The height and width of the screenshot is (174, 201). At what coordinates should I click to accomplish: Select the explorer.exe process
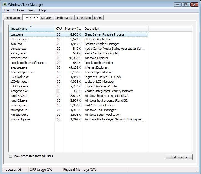[19, 58]
